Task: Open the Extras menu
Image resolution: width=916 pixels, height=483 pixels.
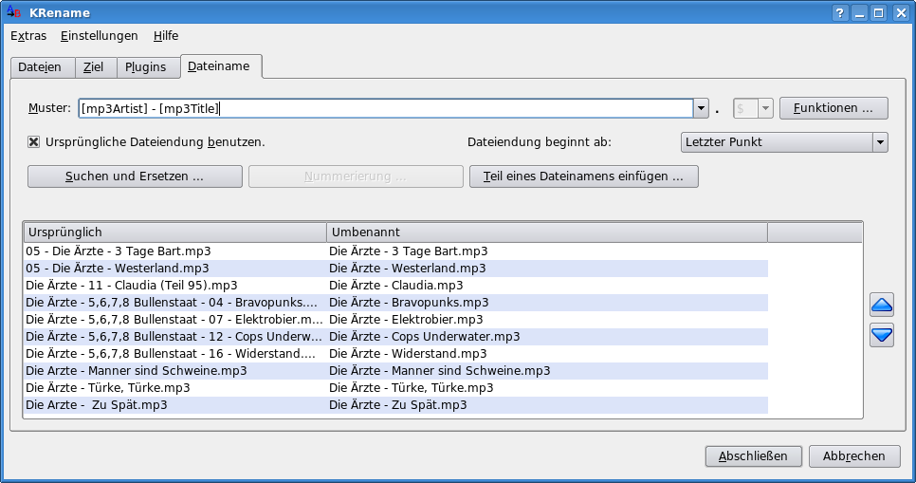Action: click(28, 36)
